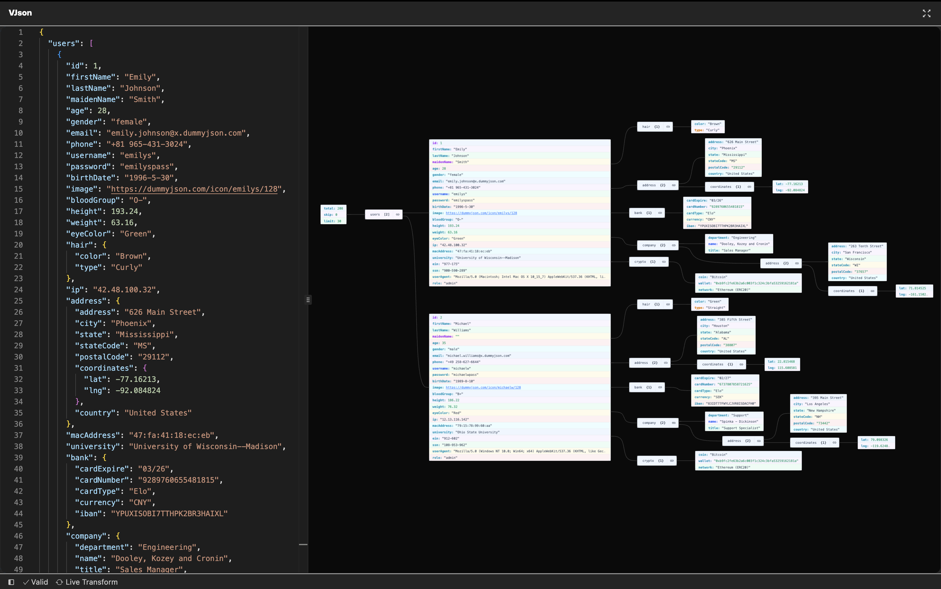This screenshot has height=589, width=941.
Task: Click link icon on company node beside Support department
Action: coord(674,423)
